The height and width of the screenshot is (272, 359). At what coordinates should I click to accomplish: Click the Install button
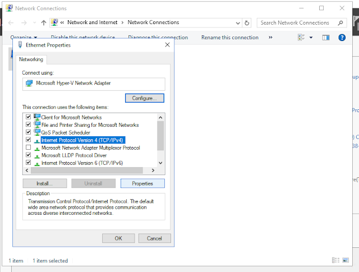[45, 183]
